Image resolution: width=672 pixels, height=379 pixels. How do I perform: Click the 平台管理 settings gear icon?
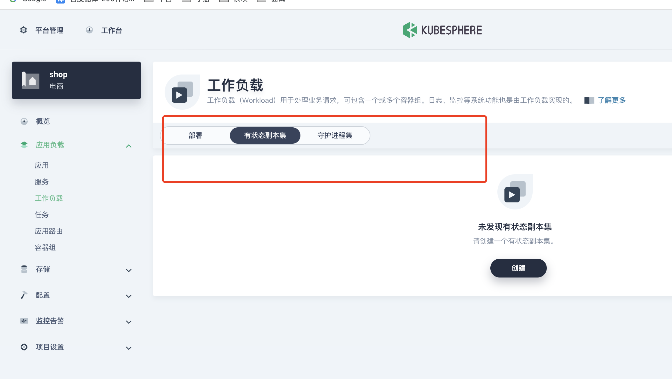(x=23, y=31)
